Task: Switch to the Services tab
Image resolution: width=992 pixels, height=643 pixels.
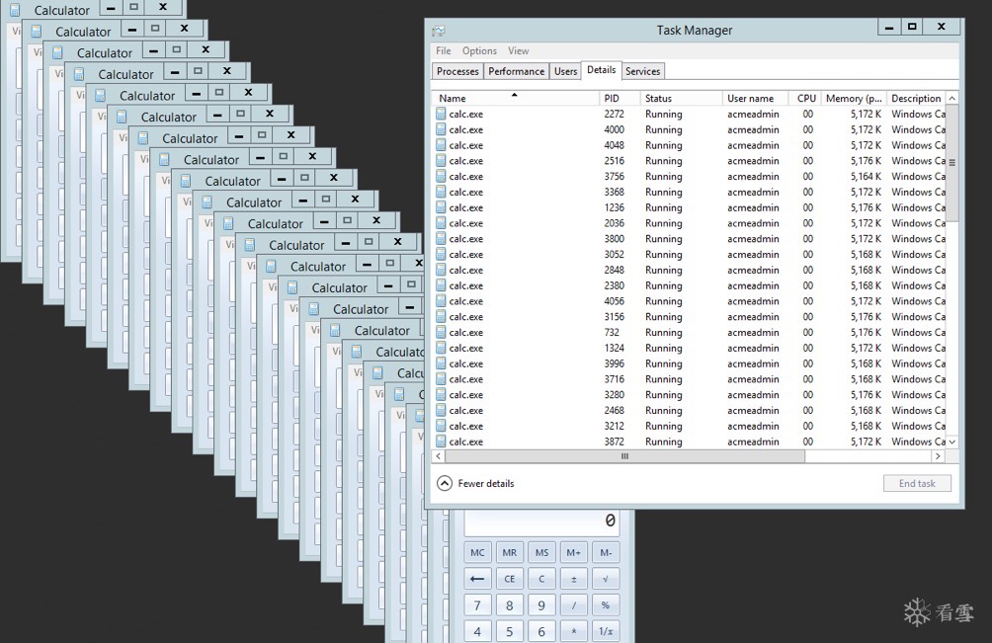Action: pyautogui.click(x=643, y=71)
